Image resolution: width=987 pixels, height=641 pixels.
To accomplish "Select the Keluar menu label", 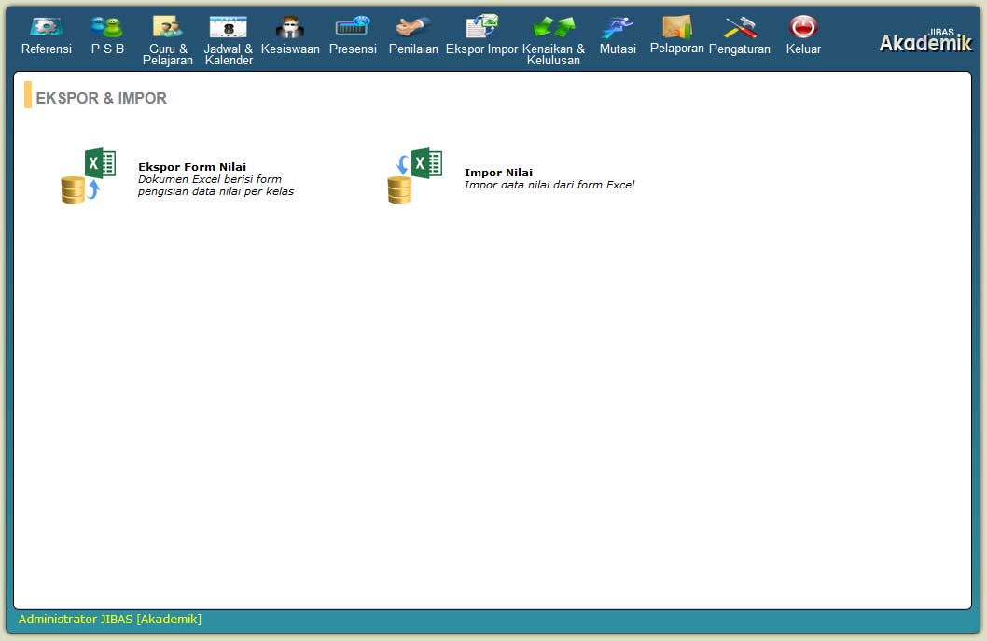I will [x=803, y=49].
